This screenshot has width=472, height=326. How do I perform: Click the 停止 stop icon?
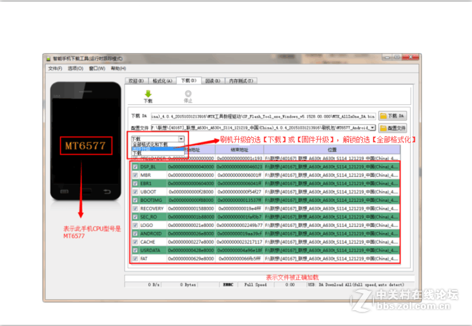point(188,94)
